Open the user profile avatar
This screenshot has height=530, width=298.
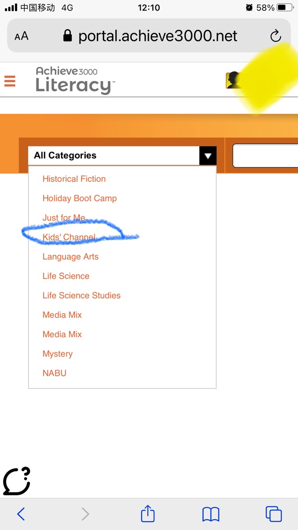pos(233,81)
